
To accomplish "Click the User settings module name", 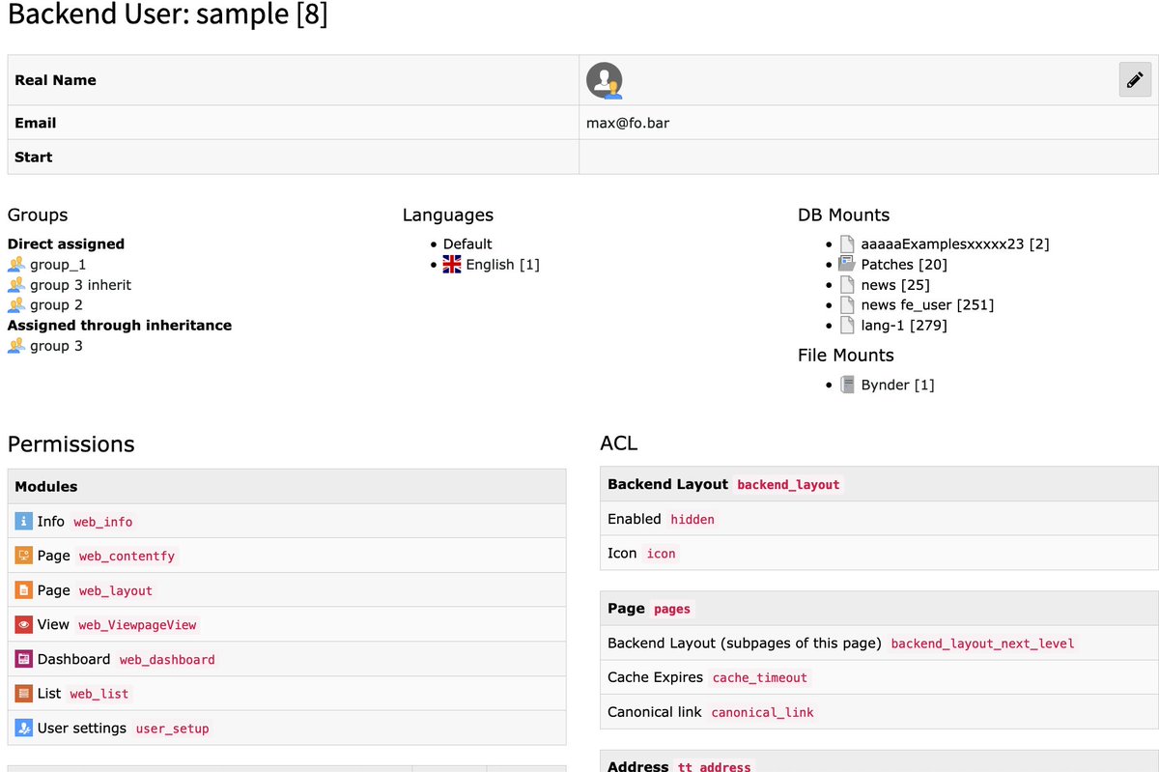I will click(82, 729).
